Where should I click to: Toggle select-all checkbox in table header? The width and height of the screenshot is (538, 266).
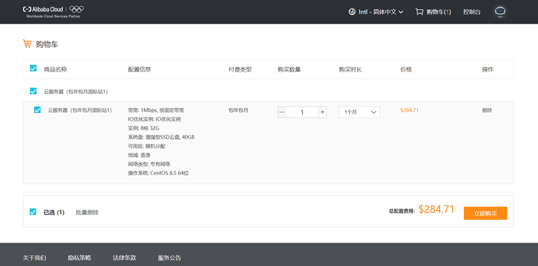tap(33, 69)
